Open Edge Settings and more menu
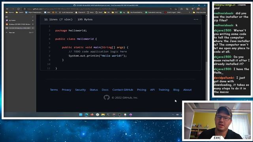This screenshot has height=142, width=253. pyautogui.click(x=204, y=9)
